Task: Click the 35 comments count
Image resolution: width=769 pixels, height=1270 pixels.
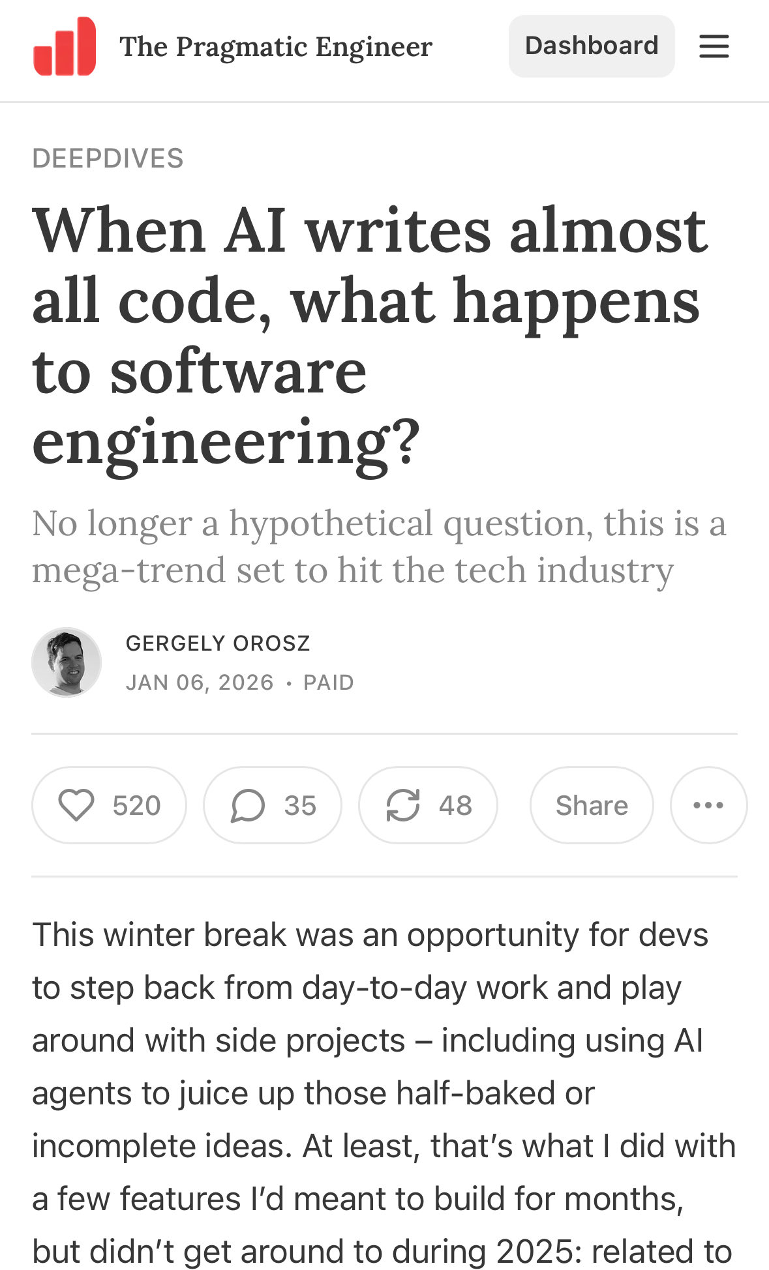Action: tap(300, 806)
